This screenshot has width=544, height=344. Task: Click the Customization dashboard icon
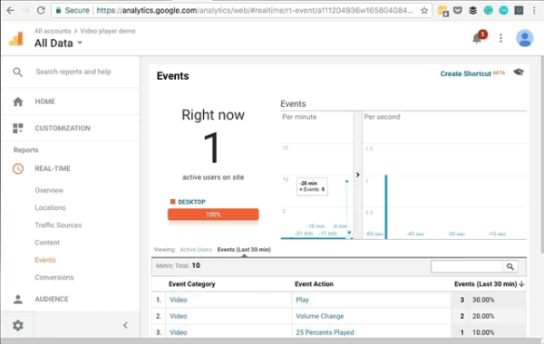click(x=18, y=129)
